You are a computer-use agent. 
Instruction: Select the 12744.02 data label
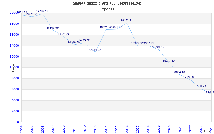95,50
